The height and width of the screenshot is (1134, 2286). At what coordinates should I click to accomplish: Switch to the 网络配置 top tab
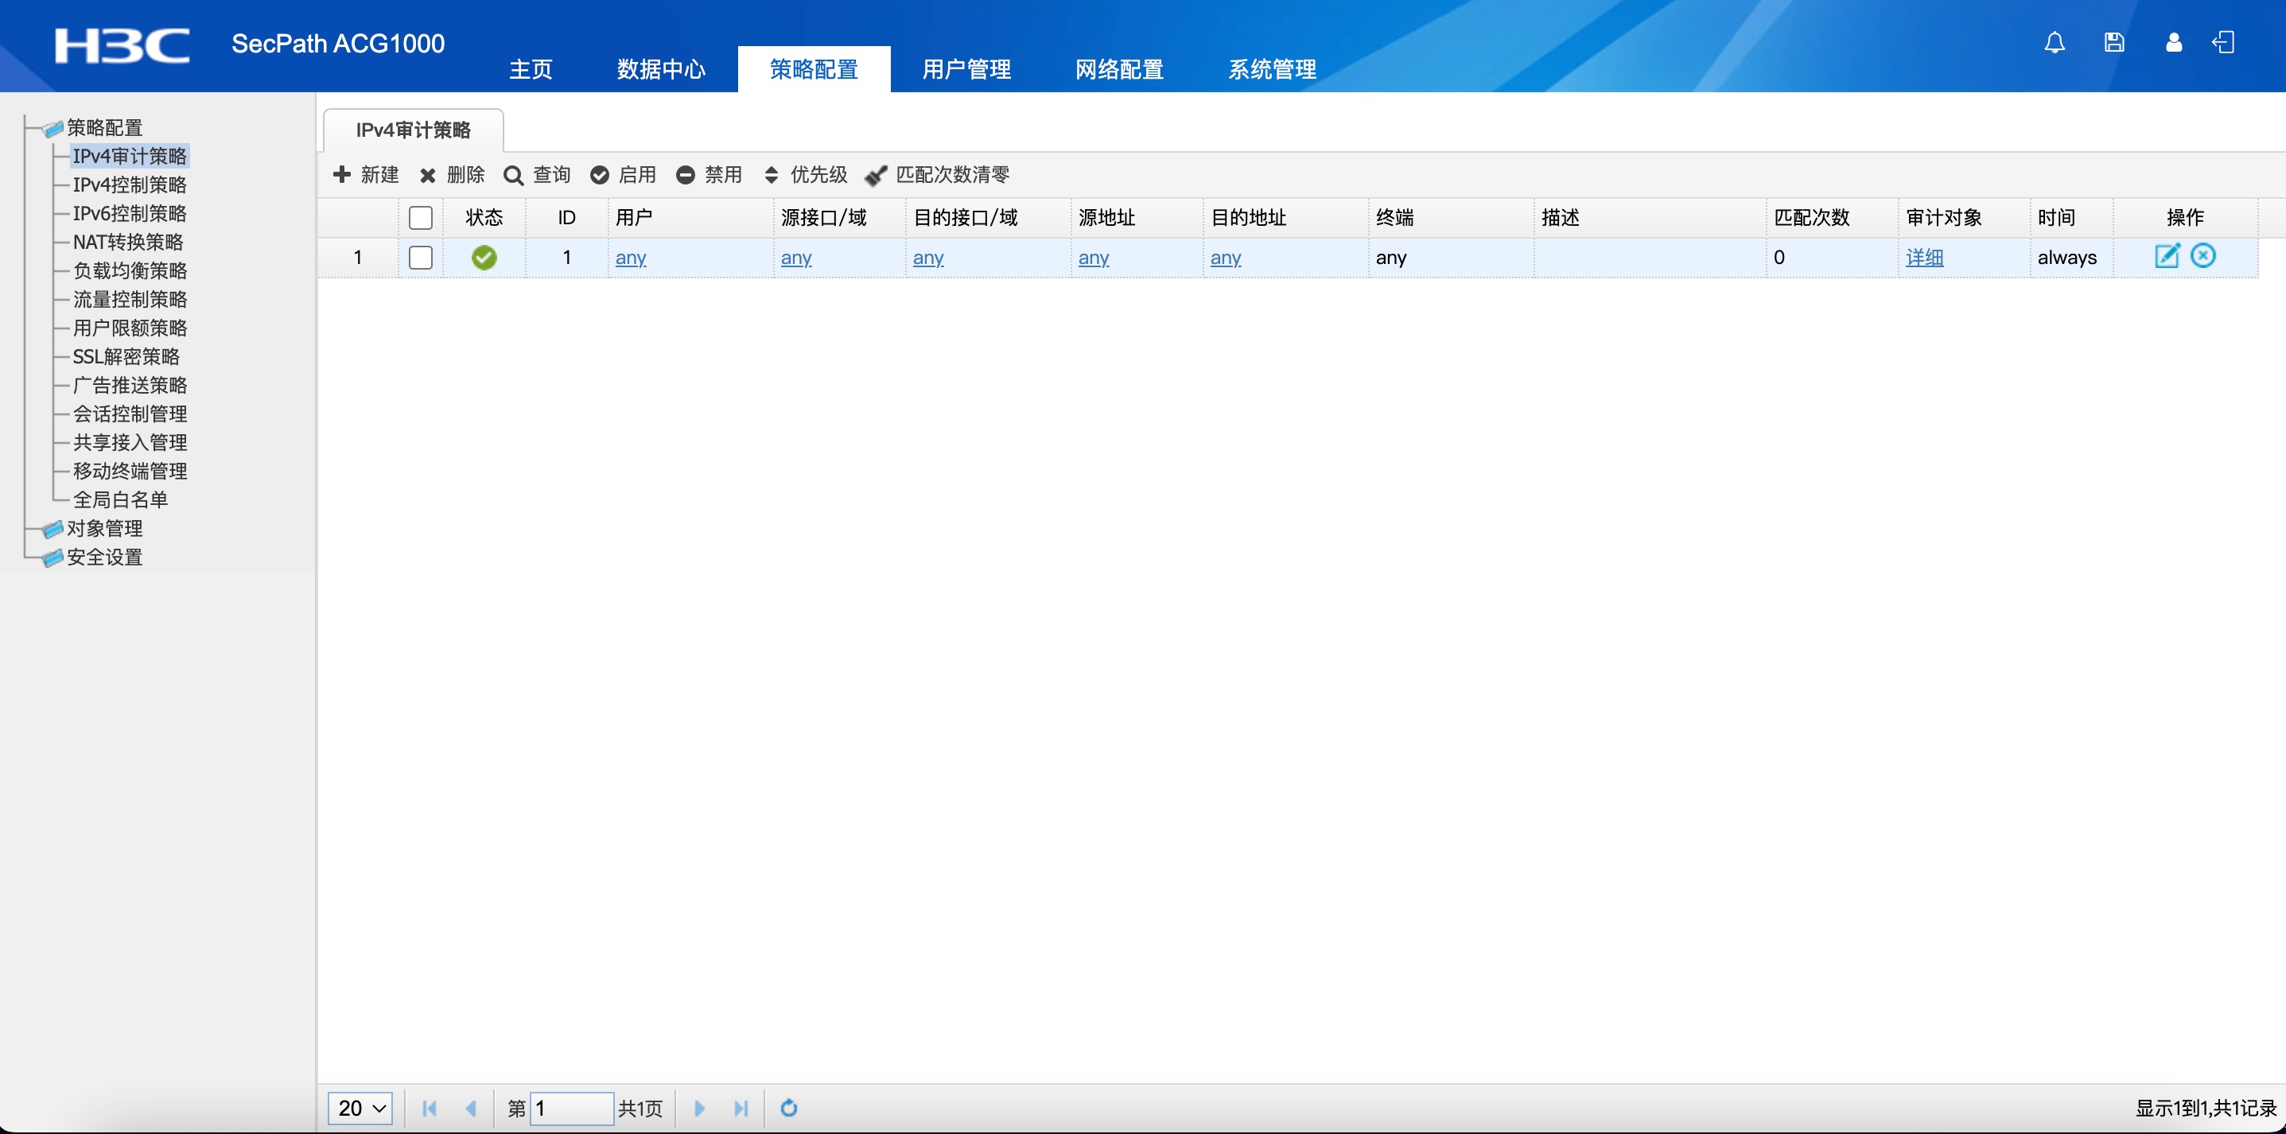pyautogui.click(x=1118, y=69)
